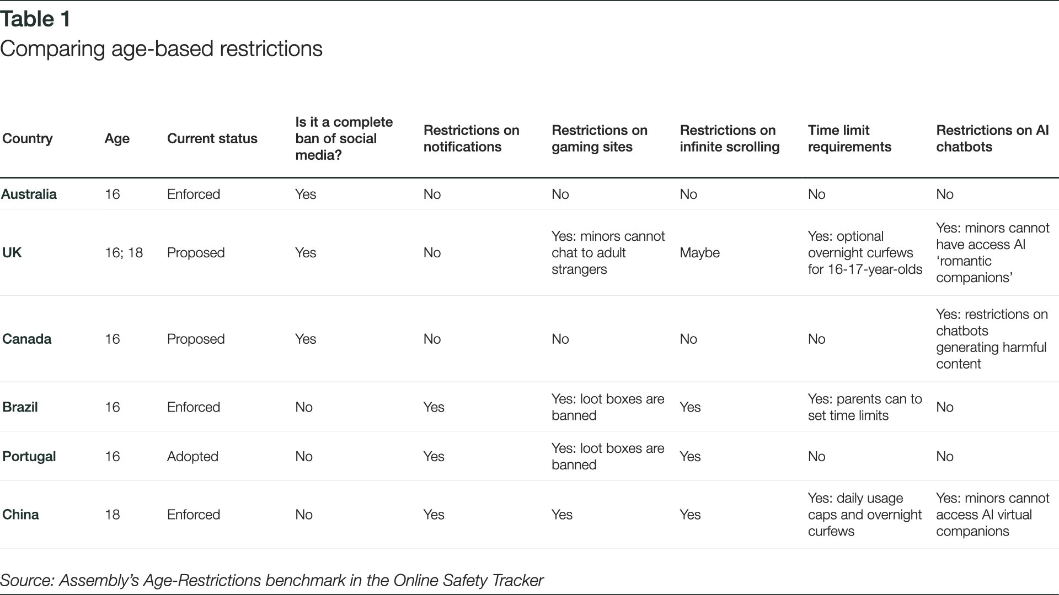The width and height of the screenshot is (1059, 595).
Task: Select Time limit requirements header
Action: point(850,138)
